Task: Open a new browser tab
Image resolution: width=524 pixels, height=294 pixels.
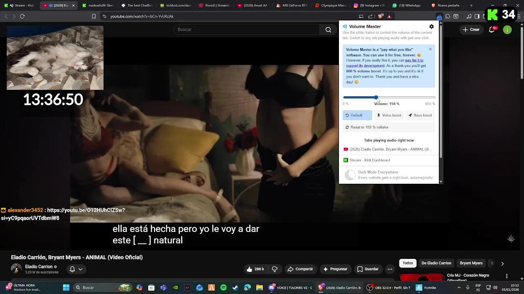Action: [471, 5]
